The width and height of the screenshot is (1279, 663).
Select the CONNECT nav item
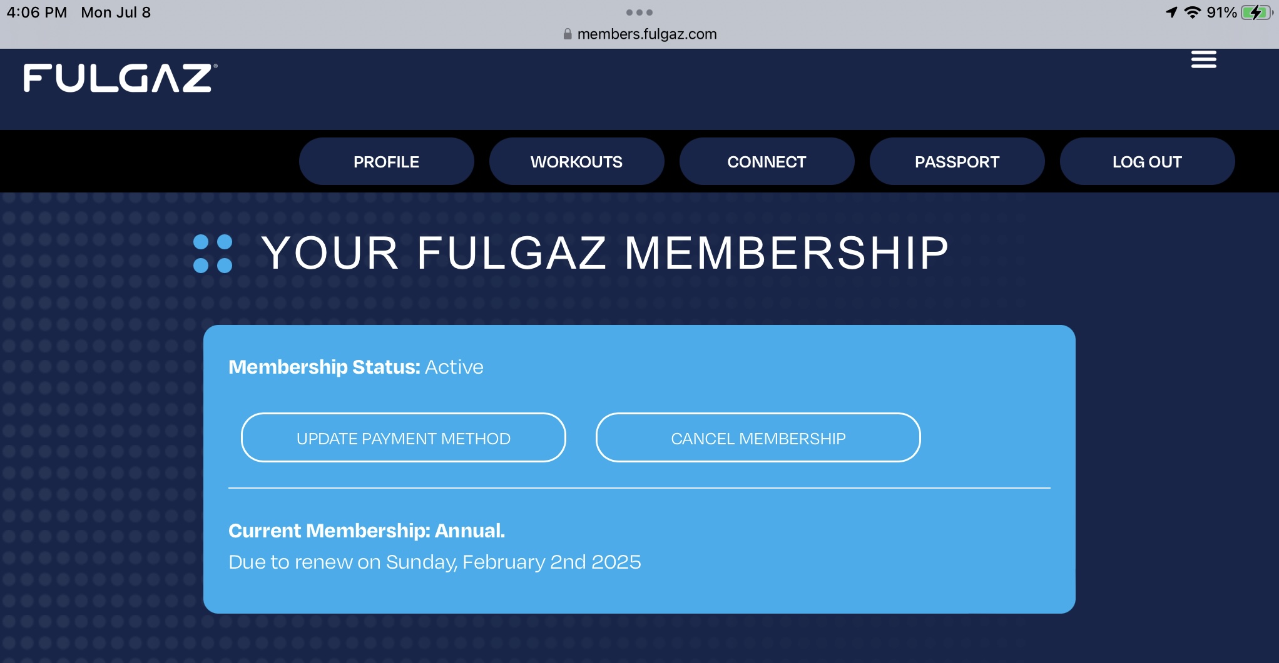767,162
